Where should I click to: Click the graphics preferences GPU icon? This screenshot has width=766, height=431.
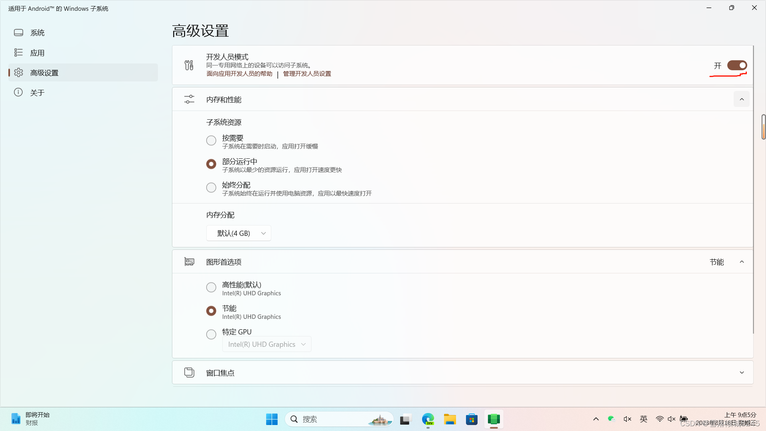[189, 262]
